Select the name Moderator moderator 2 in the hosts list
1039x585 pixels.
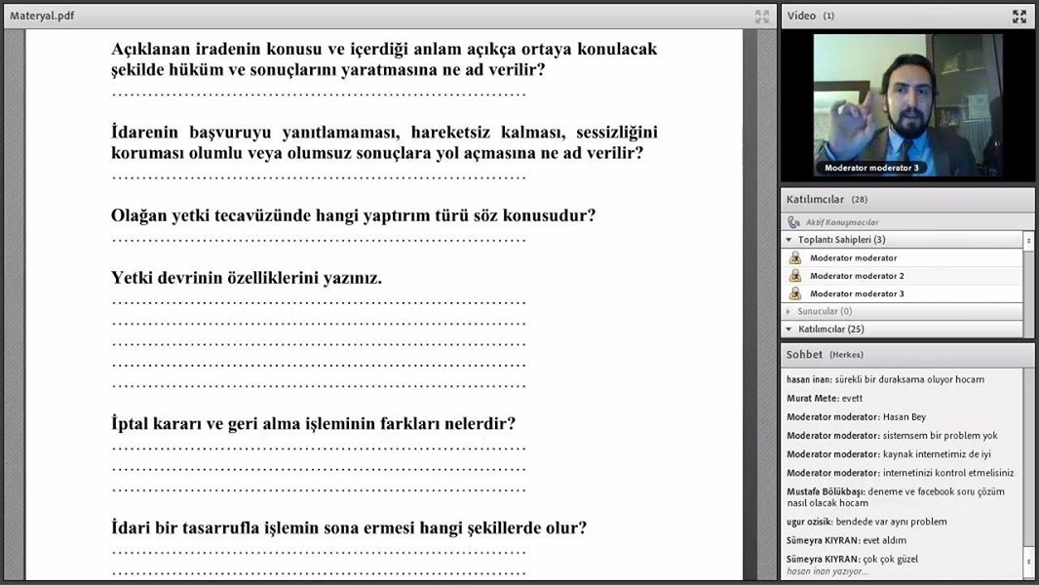pyautogui.click(x=857, y=276)
